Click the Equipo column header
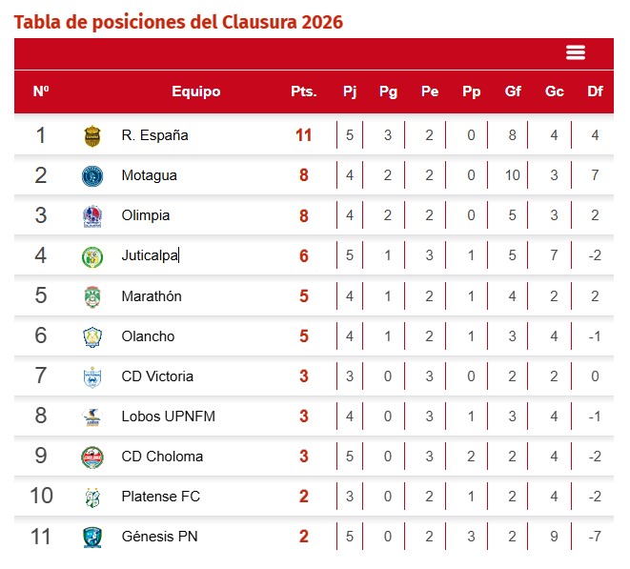 click(x=195, y=91)
